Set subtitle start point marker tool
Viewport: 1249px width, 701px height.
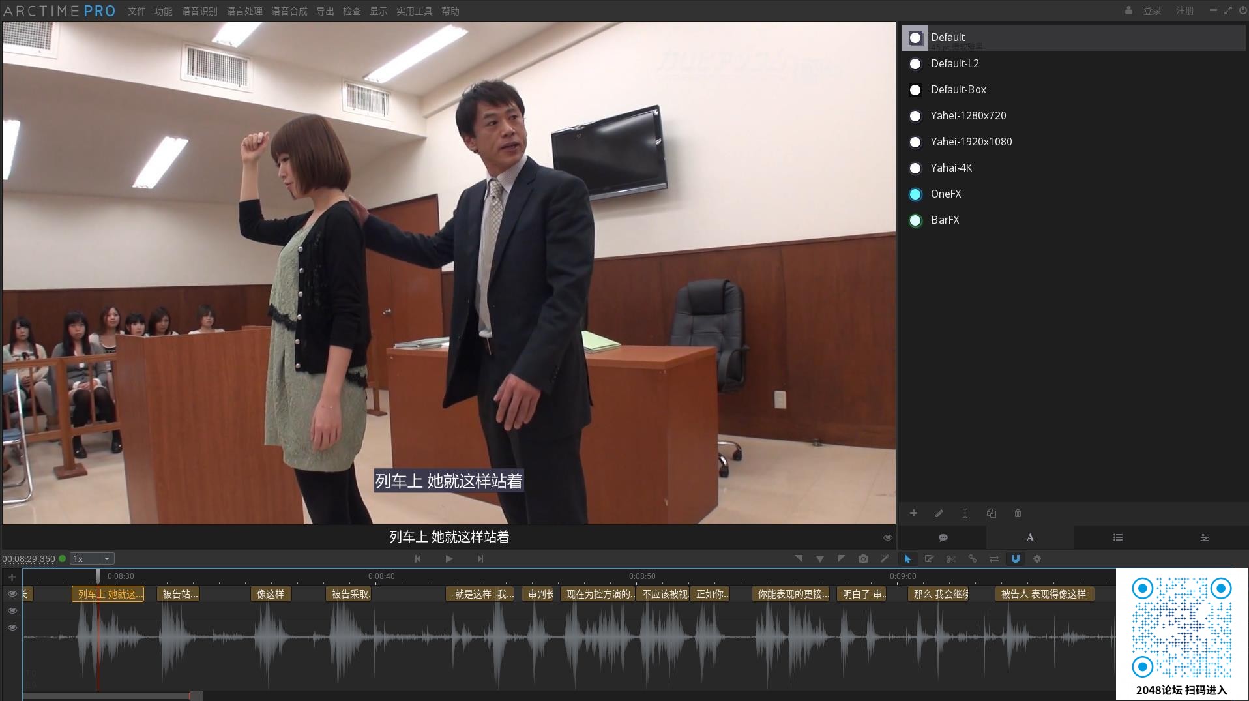[799, 559]
